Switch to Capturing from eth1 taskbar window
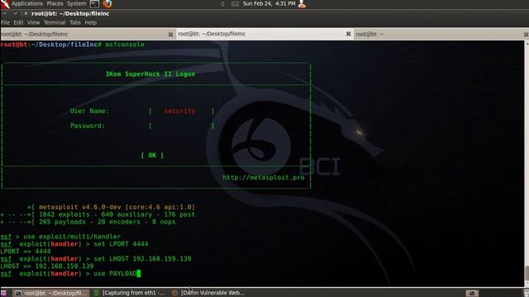The height and width of the screenshot is (297, 529). coord(130,293)
